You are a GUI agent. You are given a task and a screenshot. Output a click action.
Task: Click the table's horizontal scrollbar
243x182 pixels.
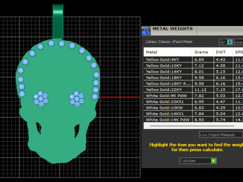click(192, 126)
